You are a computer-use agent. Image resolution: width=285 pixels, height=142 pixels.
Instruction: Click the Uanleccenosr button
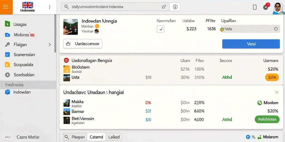(x=83, y=44)
